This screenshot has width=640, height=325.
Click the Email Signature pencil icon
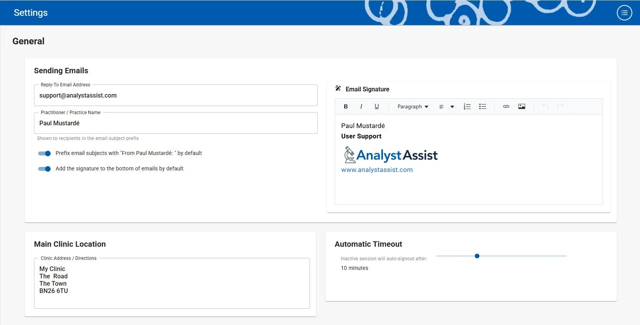pos(338,89)
